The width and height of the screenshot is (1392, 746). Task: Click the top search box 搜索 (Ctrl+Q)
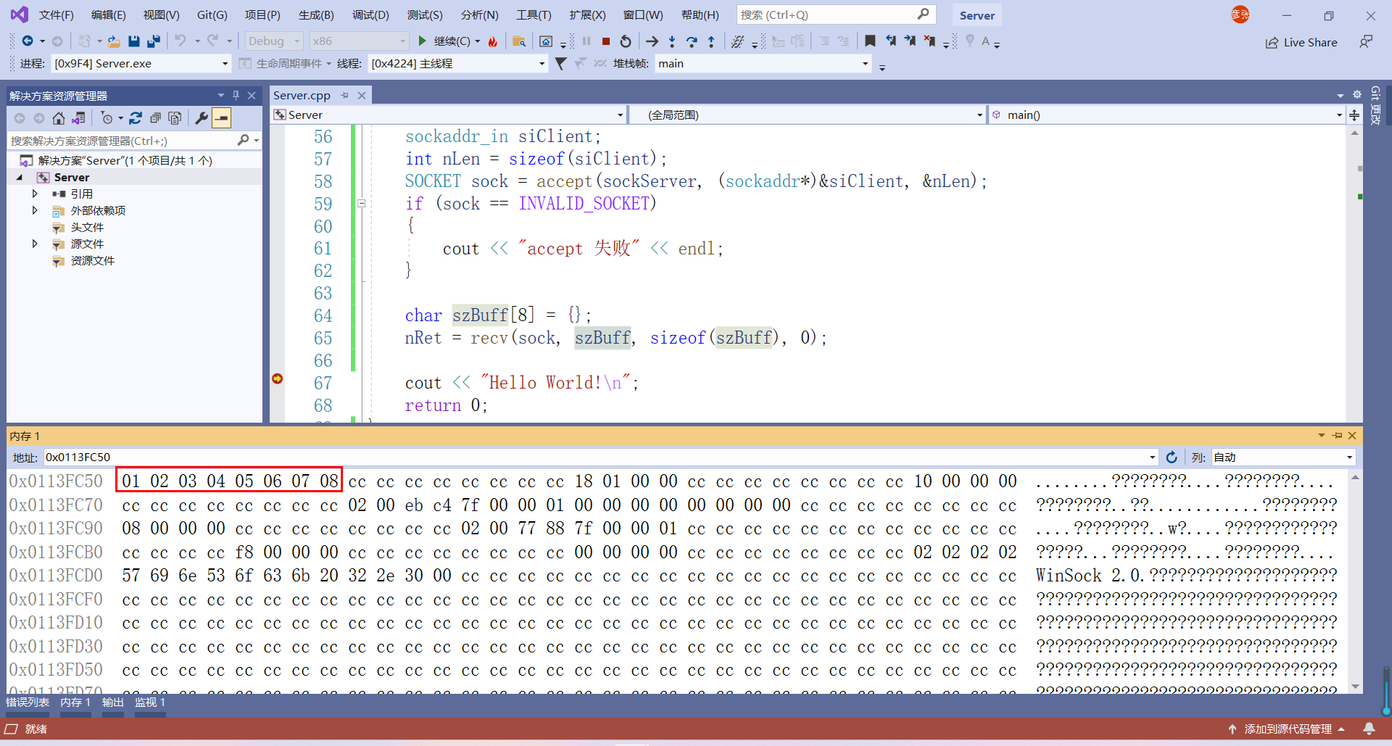click(x=836, y=14)
